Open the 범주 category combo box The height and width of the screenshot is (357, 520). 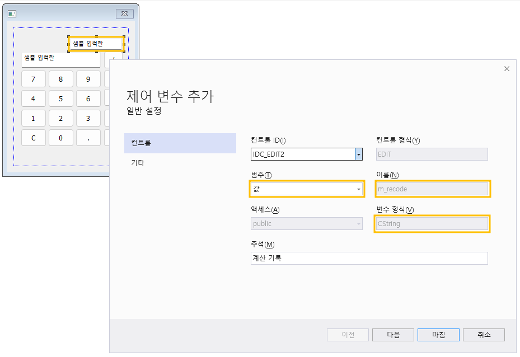point(307,189)
